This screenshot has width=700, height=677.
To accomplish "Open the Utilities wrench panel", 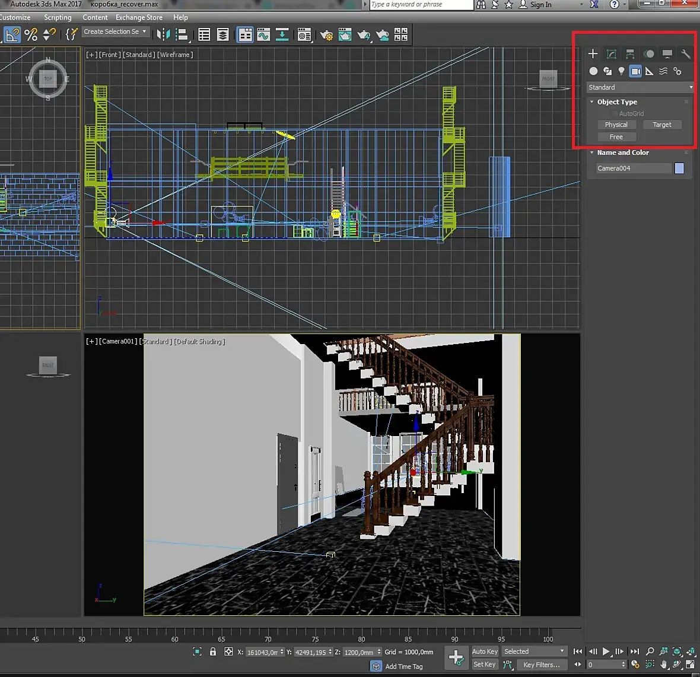I will [685, 54].
